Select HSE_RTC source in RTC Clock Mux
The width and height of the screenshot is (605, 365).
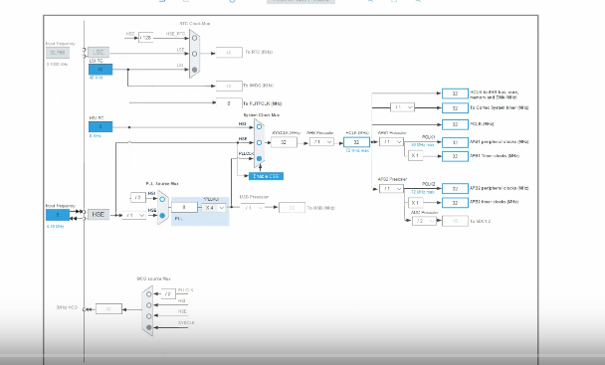pos(194,38)
